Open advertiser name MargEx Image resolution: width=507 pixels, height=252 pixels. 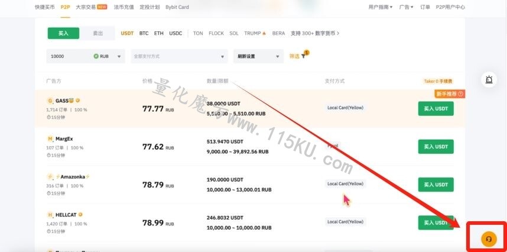(x=64, y=139)
